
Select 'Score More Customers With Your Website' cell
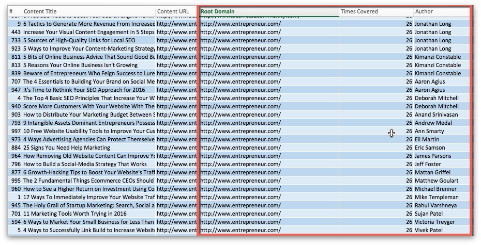point(88,106)
